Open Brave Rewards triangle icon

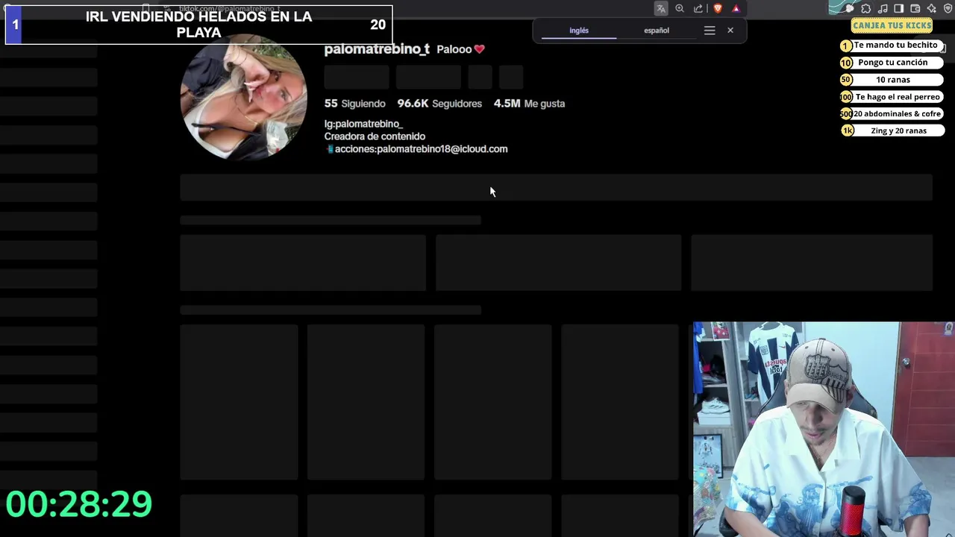tap(736, 9)
